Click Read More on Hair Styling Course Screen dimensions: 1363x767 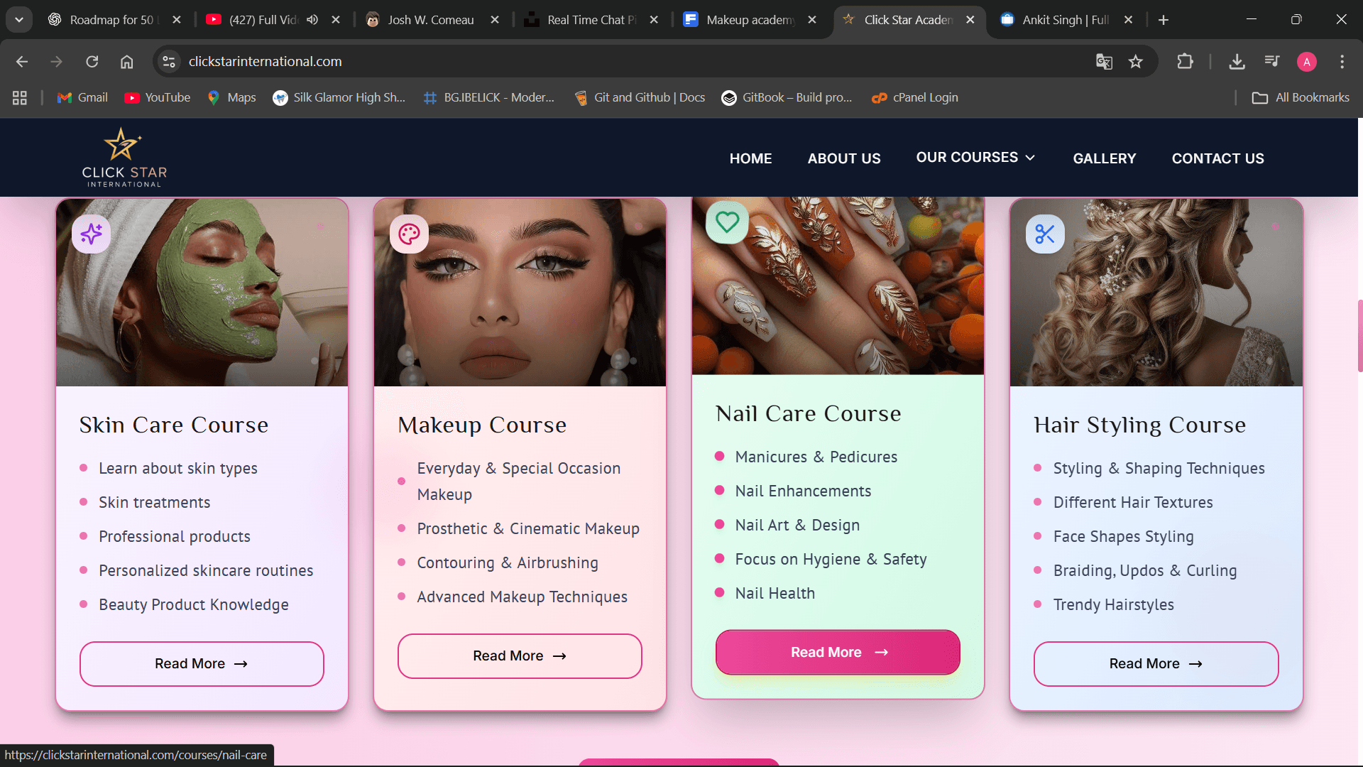[1156, 663]
